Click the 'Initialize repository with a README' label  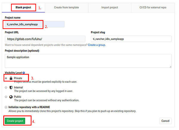pos(29,107)
